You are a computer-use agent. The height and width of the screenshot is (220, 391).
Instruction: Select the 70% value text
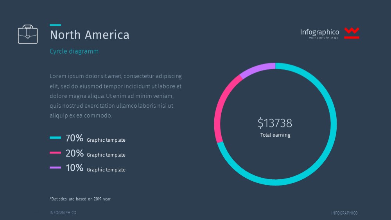click(74, 138)
